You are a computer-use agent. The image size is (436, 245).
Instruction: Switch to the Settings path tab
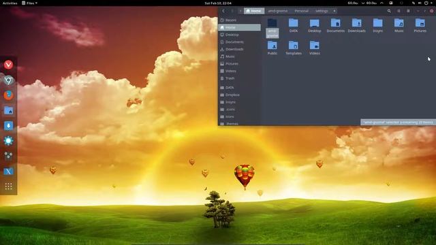(322, 11)
